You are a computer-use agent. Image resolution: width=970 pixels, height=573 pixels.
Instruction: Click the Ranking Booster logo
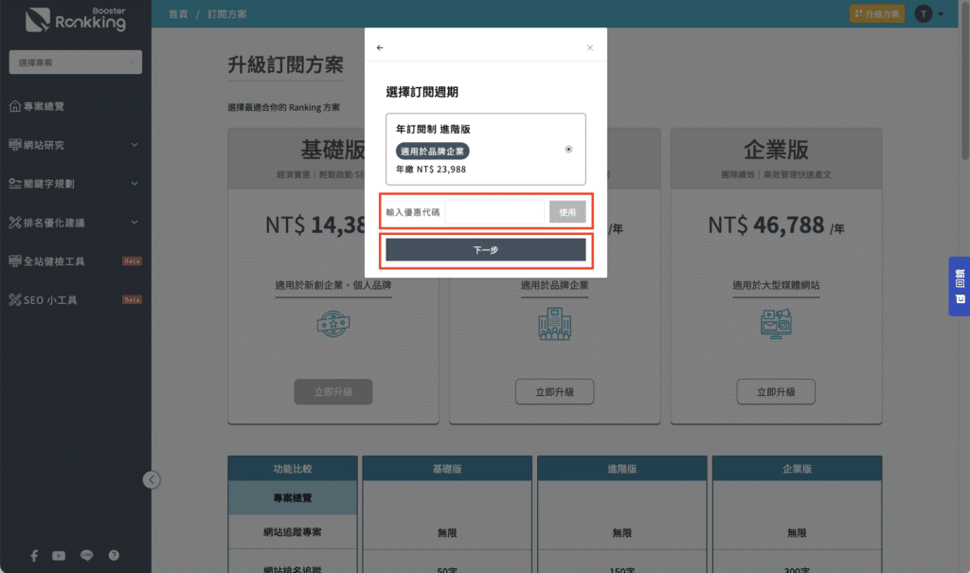pyautogui.click(x=76, y=19)
